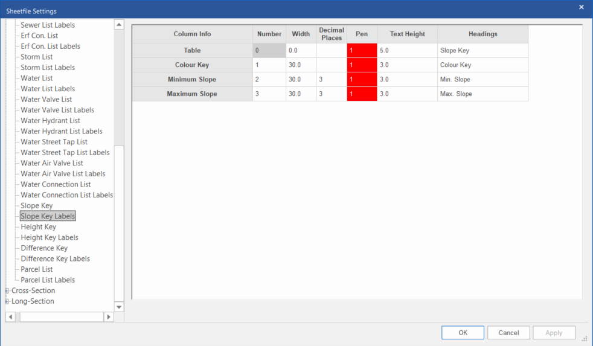This screenshot has height=346, width=593.
Task: Select Difference Key tree item
Action: (x=44, y=248)
